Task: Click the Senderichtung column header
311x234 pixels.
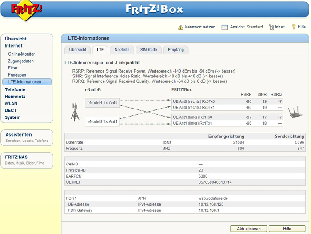Action: 289,137
